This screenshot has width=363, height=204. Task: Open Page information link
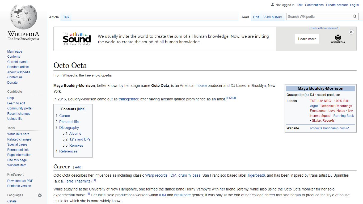(x=19, y=155)
